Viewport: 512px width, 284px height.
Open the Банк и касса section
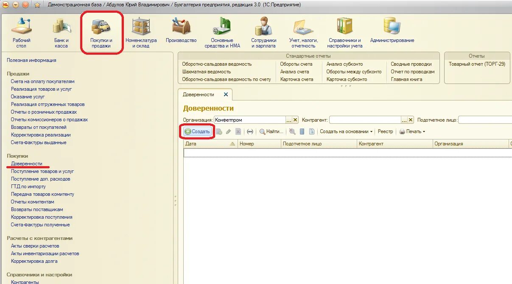point(61,33)
